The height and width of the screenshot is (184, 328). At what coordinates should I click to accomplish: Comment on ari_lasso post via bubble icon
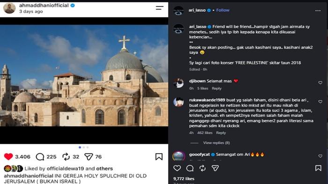click(190, 168)
